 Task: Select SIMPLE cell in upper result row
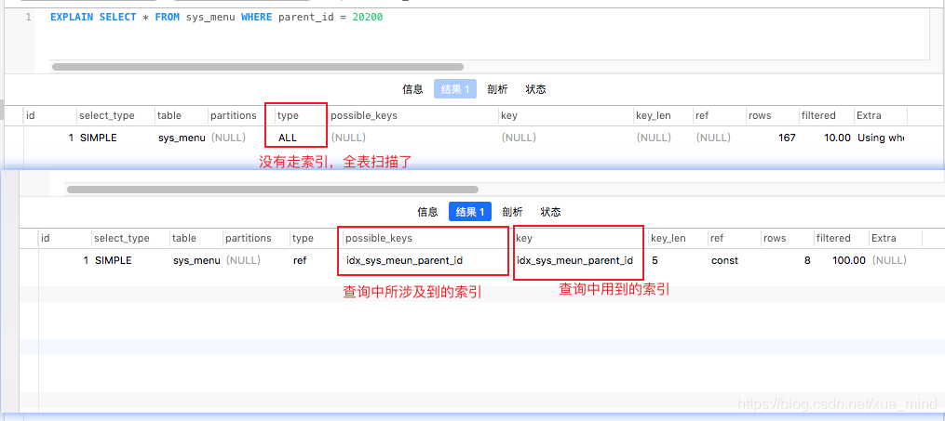pos(99,138)
